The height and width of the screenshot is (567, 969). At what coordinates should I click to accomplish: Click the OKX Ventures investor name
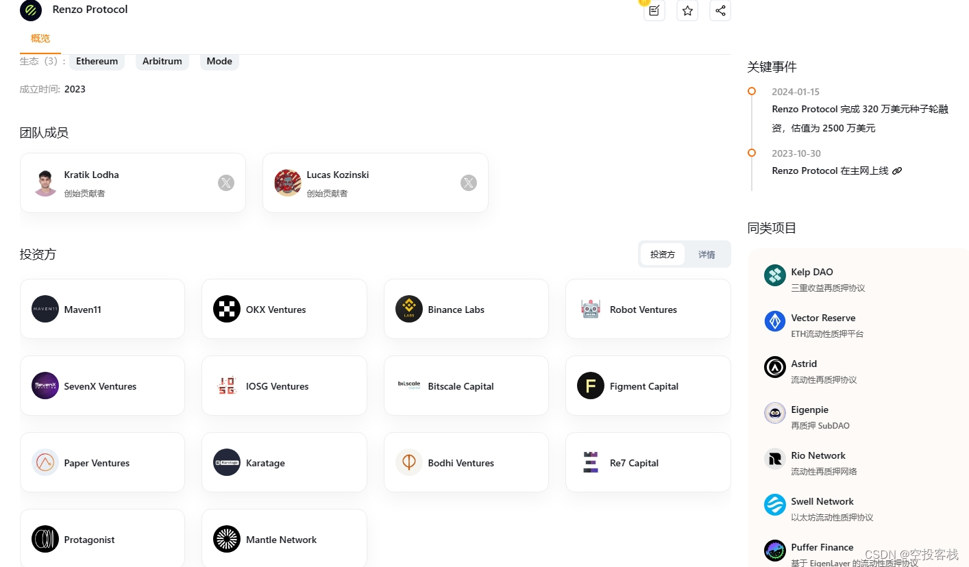coord(276,310)
